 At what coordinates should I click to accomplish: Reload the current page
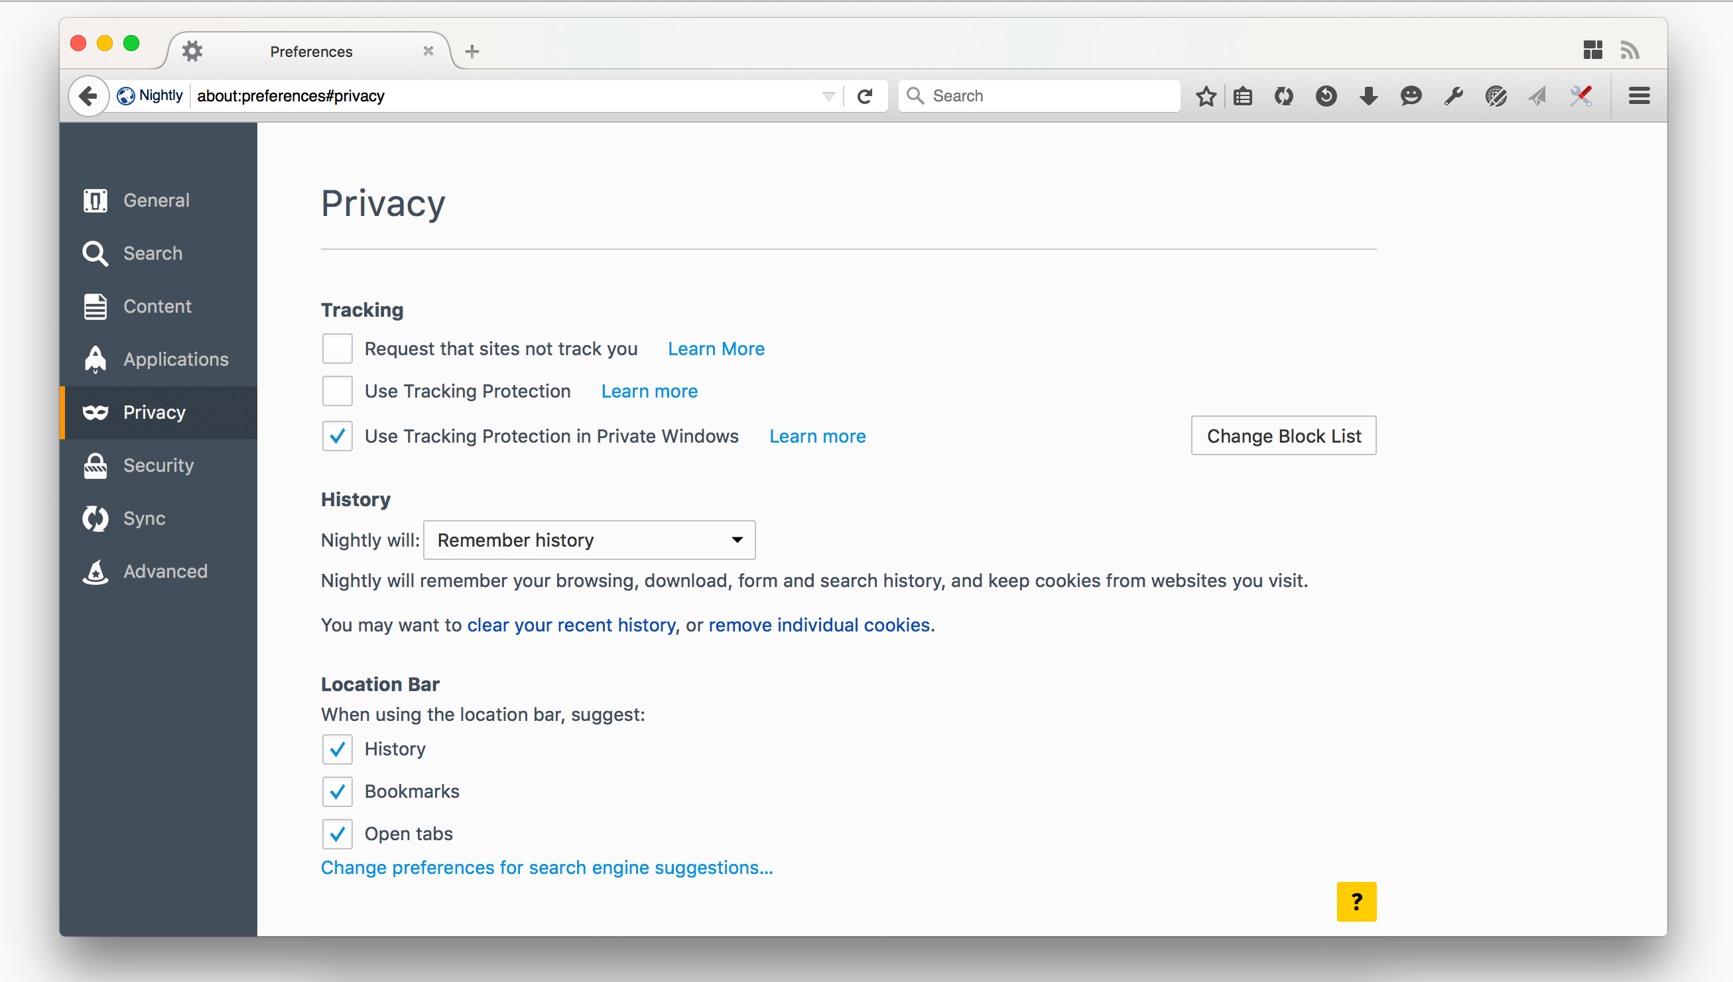click(x=864, y=96)
